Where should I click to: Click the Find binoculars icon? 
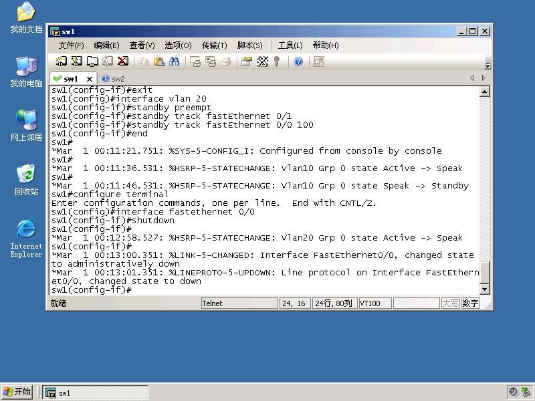[x=175, y=61]
